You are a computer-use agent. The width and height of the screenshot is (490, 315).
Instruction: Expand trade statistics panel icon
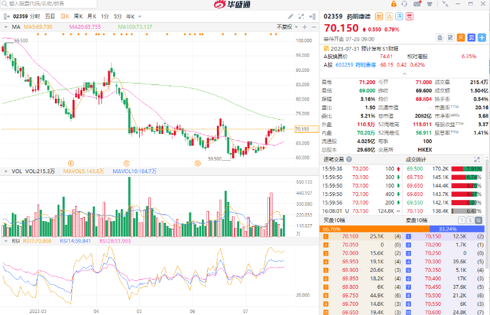pyautogui.click(x=477, y=159)
